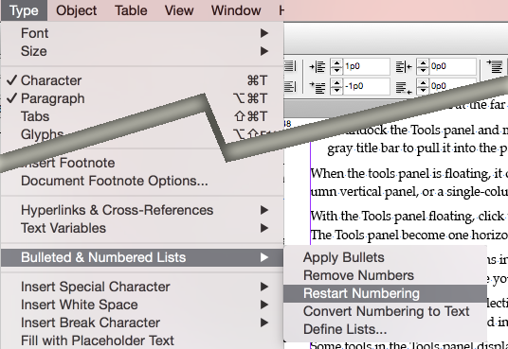508x349 pixels.
Task: Open the Object menu
Action: coord(76,10)
